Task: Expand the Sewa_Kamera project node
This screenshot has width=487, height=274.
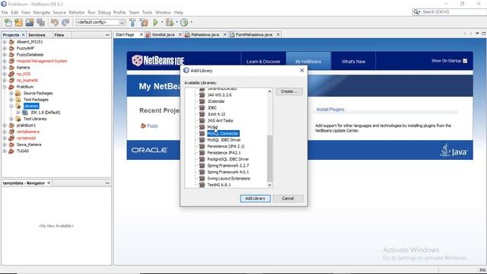Action: point(5,145)
